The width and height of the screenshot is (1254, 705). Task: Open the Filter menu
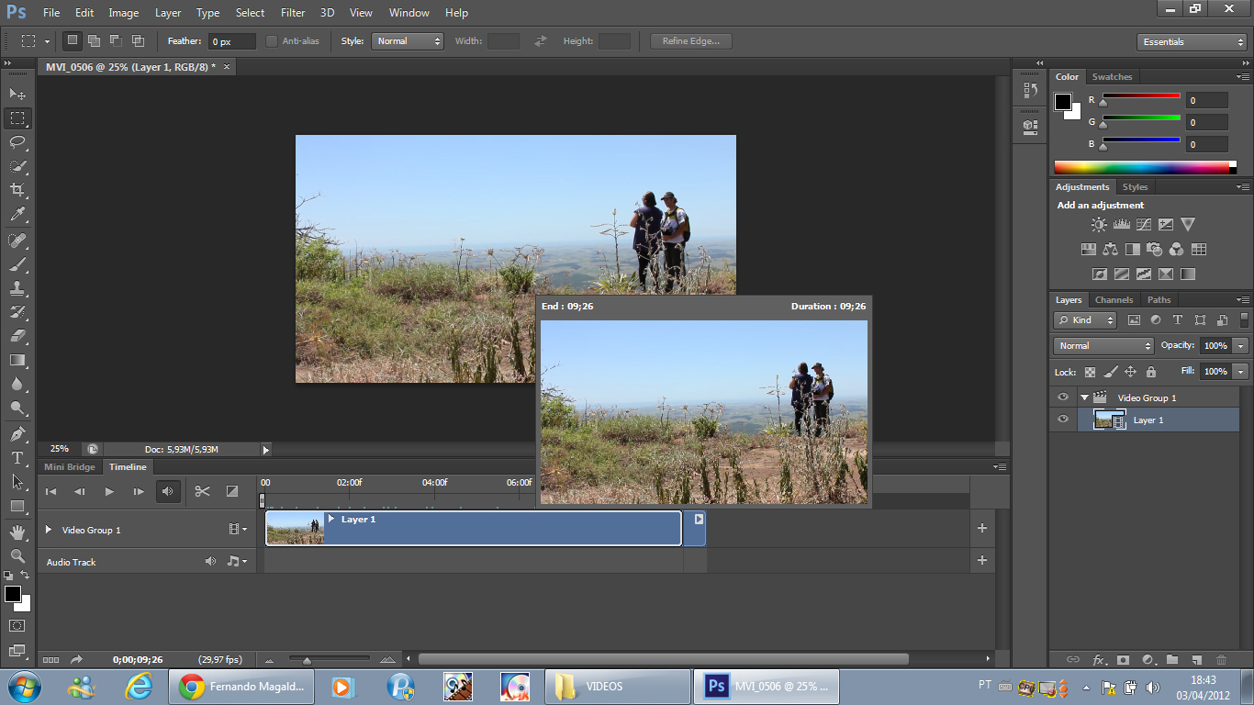coord(292,13)
